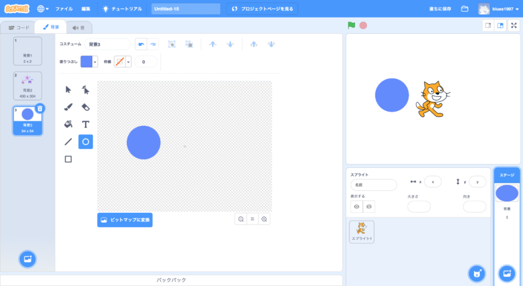Image resolution: width=523 pixels, height=286 pixels.
Task: Show the sprite with eye icon
Action: click(x=357, y=206)
